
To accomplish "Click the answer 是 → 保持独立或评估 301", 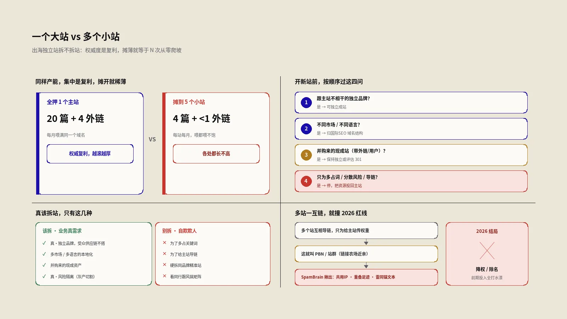I will pyautogui.click(x=339, y=159).
